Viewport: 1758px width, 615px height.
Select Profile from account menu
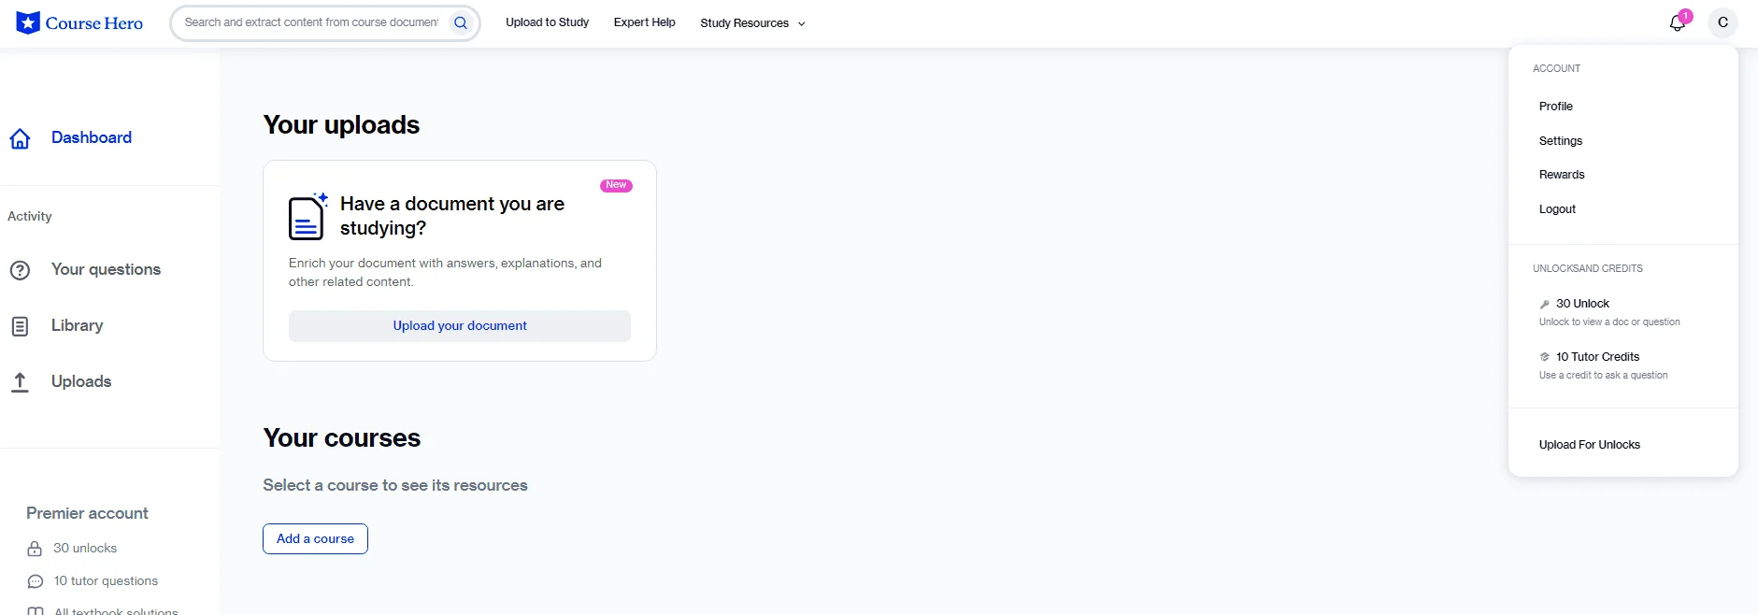pos(1556,107)
